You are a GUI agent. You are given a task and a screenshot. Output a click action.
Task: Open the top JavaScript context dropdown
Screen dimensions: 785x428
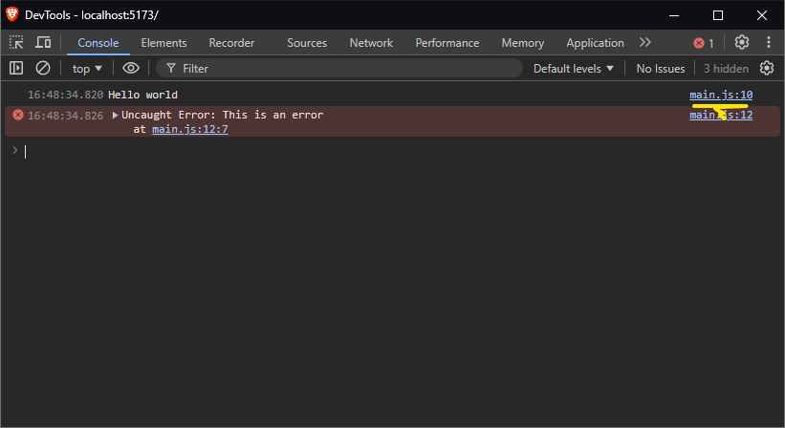click(x=87, y=69)
